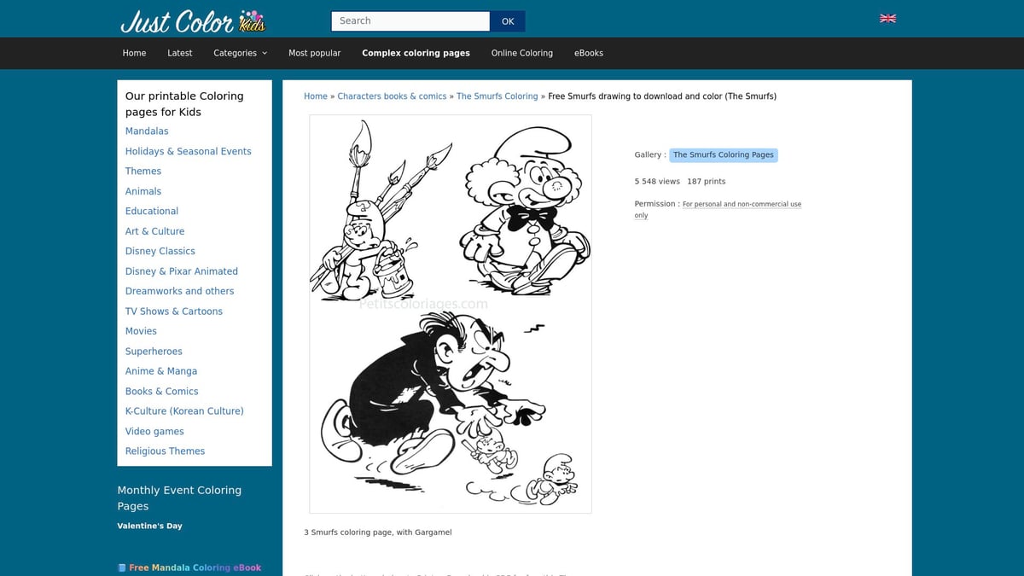Image resolution: width=1024 pixels, height=576 pixels.
Task: Click the book icon beside Free Mandala Coloring eBook
Action: coord(120,567)
